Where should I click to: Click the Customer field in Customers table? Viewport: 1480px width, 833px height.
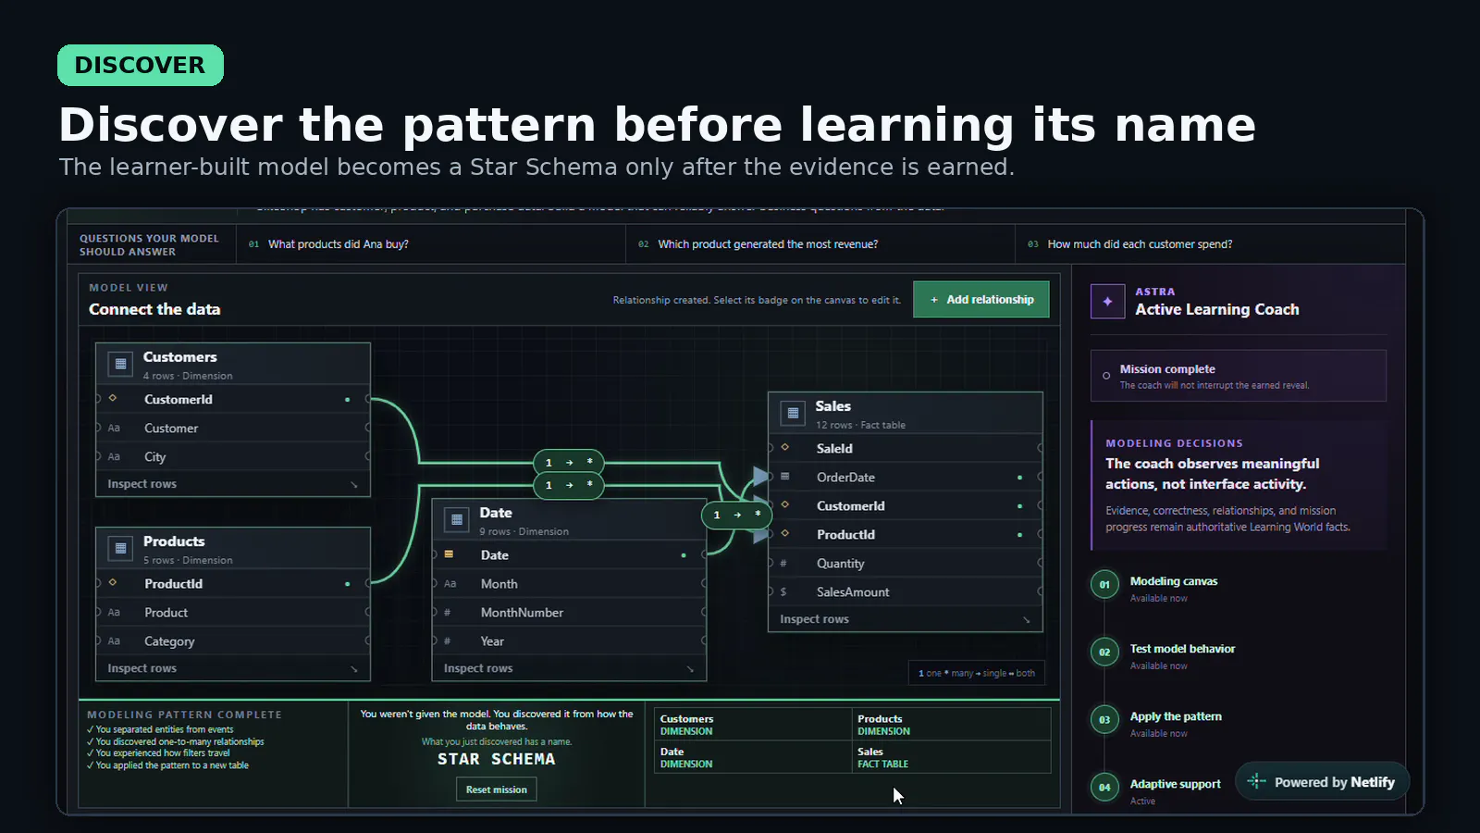(x=233, y=428)
